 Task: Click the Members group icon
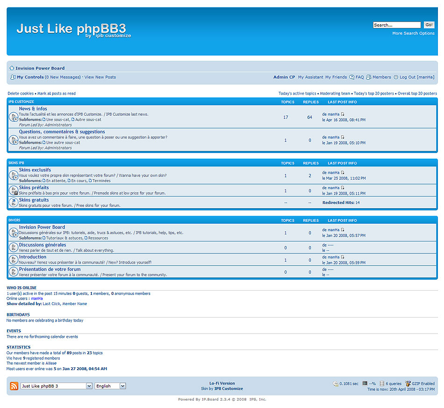click(x=368, y=77)
